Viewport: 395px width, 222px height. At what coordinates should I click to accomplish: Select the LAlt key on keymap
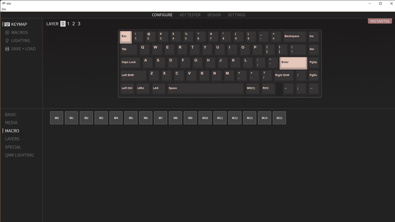pyautogui.click(x=159, y=89)
